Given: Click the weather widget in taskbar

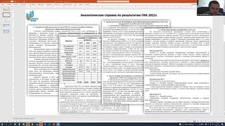Looking at the screenshot, I should [x=186, y=124].
